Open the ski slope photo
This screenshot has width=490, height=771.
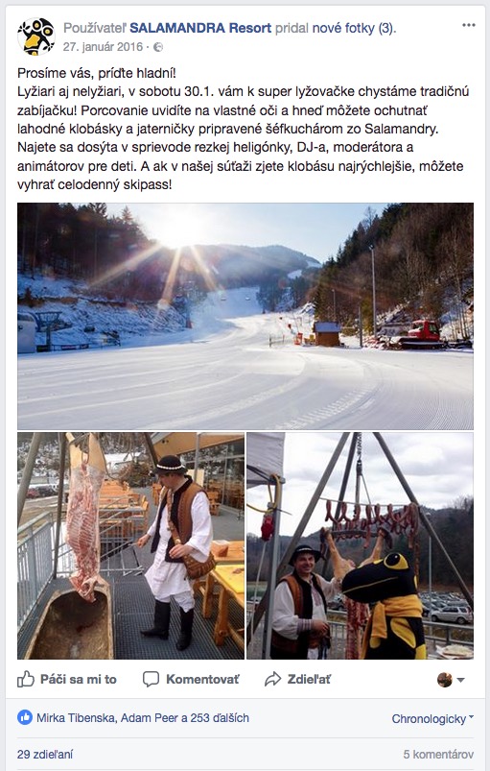pyautogui.click(x=245, y=316)
